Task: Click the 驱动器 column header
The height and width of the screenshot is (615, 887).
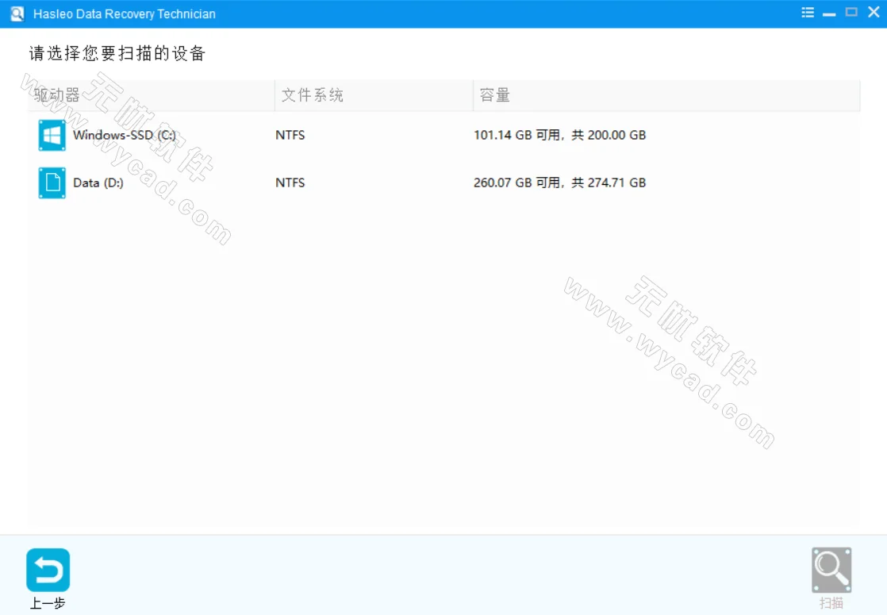Action: coord(56,94)
